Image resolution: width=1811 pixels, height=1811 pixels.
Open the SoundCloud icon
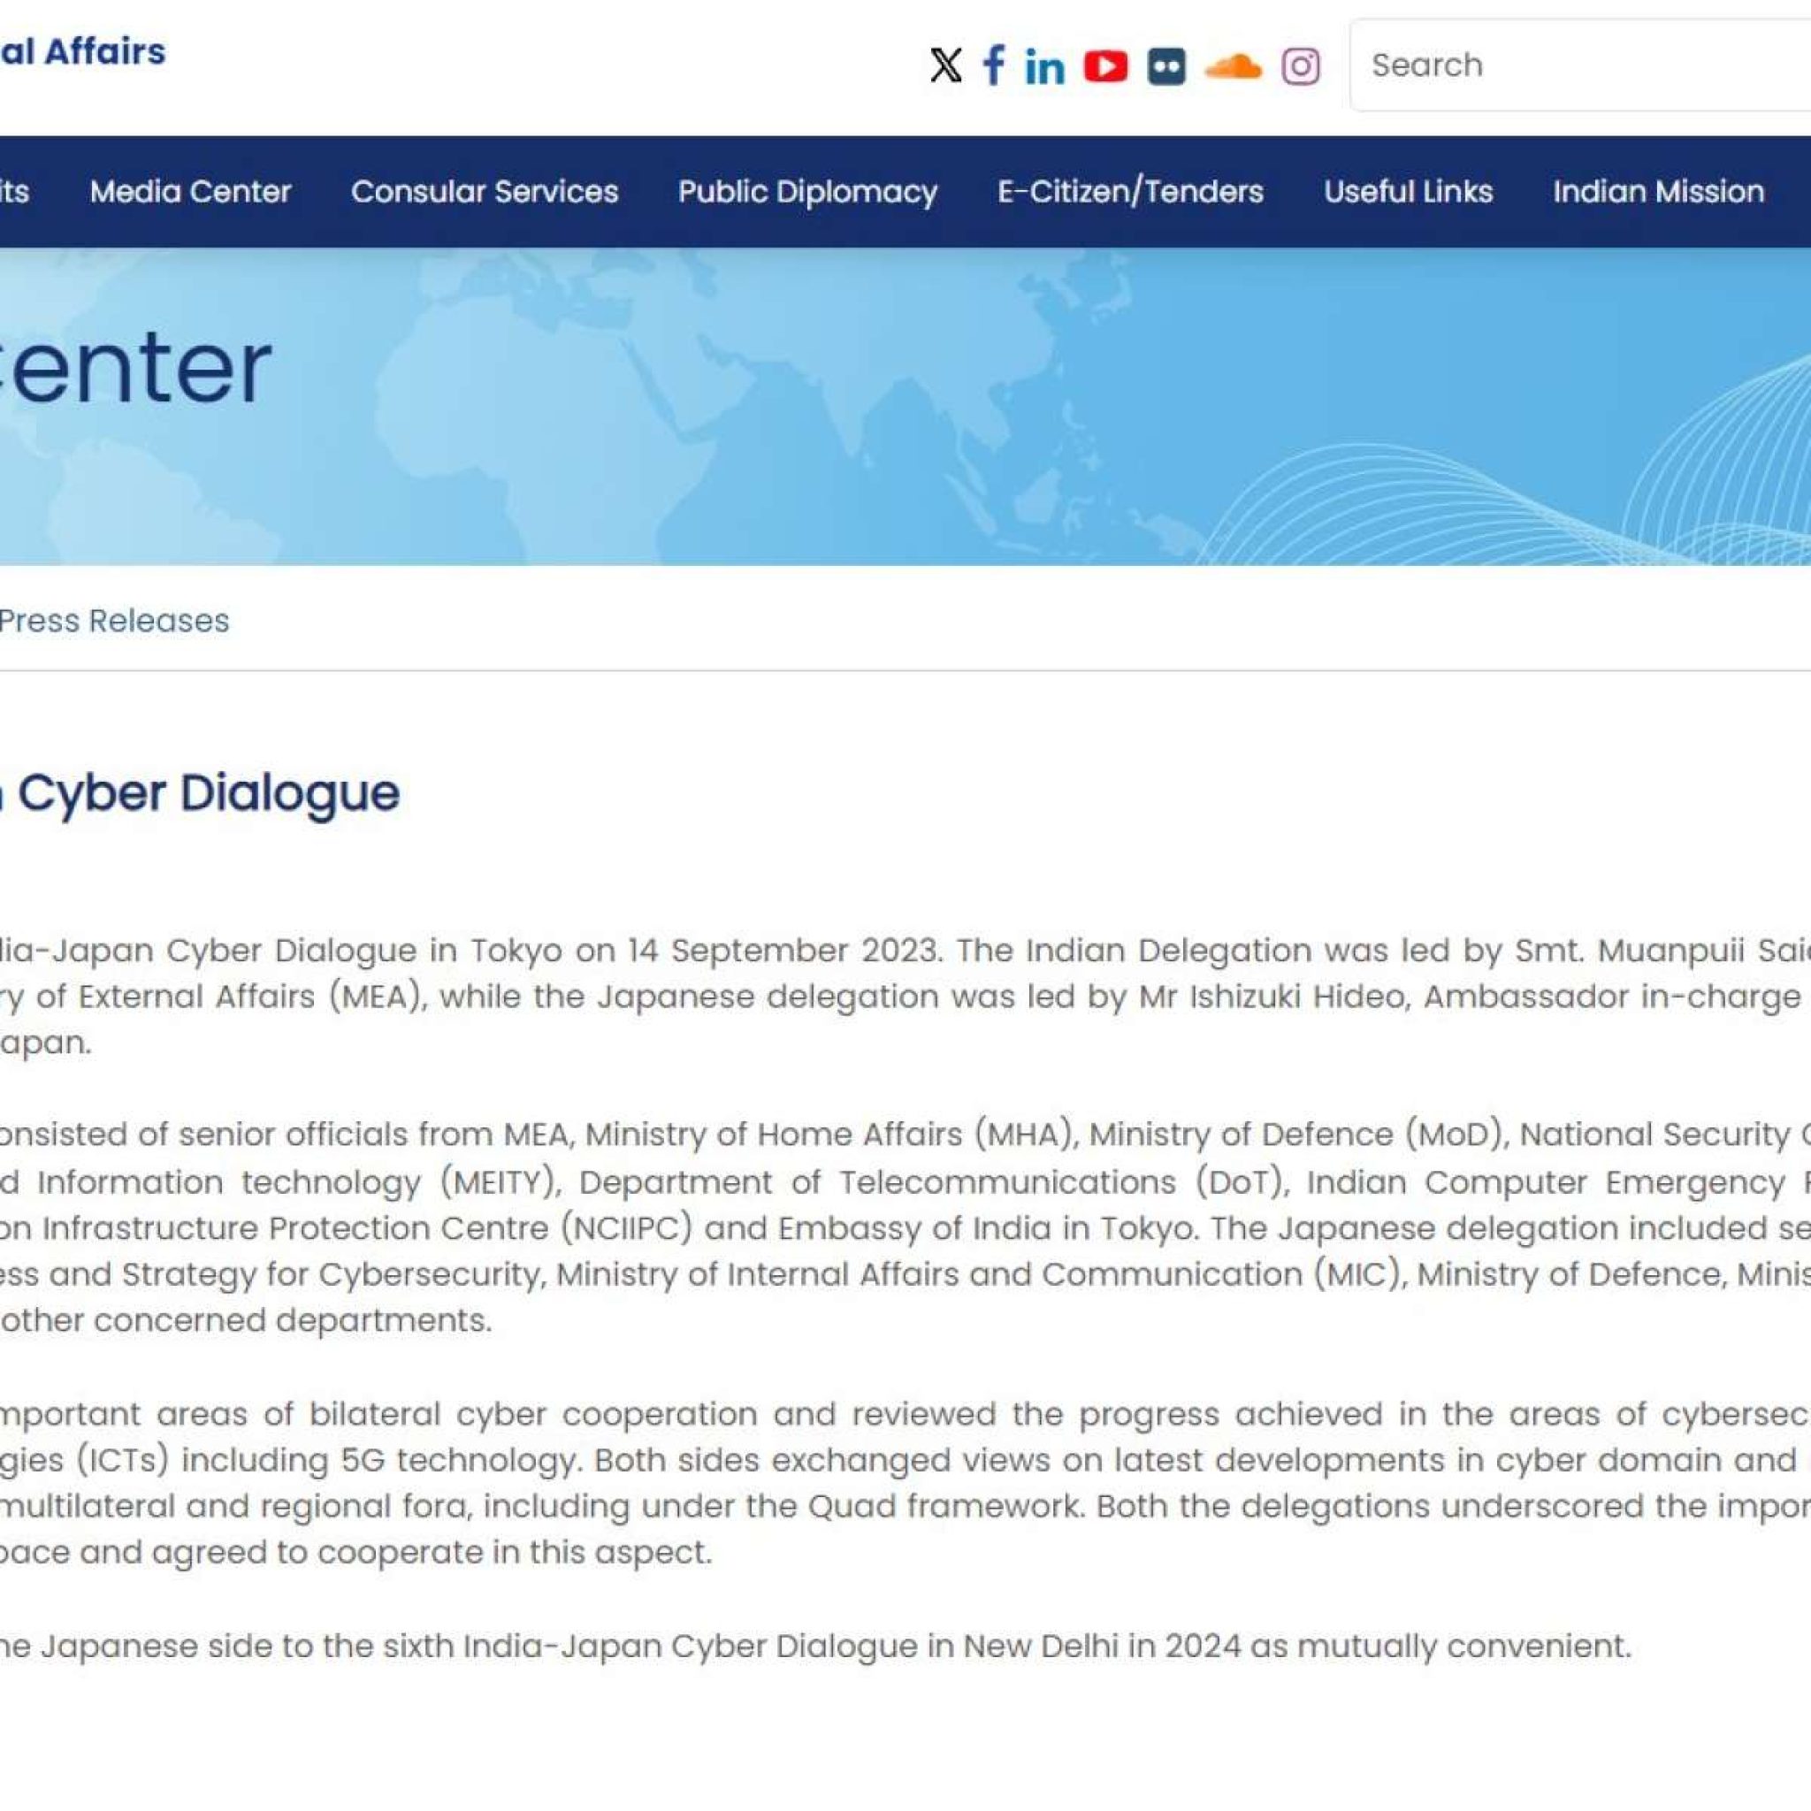pyautogui.click(x=1233, y=66)
